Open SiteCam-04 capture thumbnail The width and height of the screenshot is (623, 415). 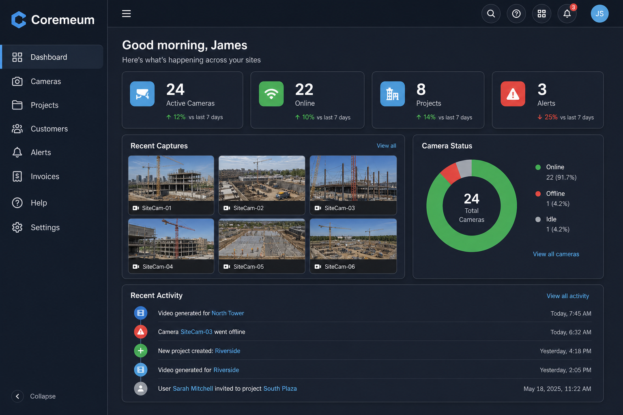pos(171,246)
